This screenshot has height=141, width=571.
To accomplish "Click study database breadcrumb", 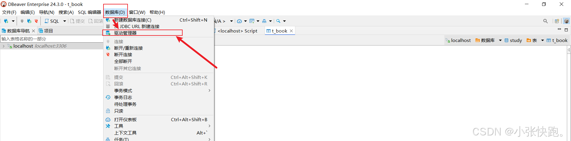I will pos(513,40).
